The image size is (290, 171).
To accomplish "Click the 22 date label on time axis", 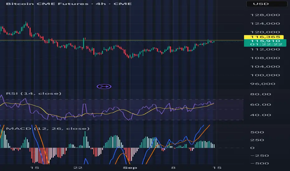I will 78,168.
